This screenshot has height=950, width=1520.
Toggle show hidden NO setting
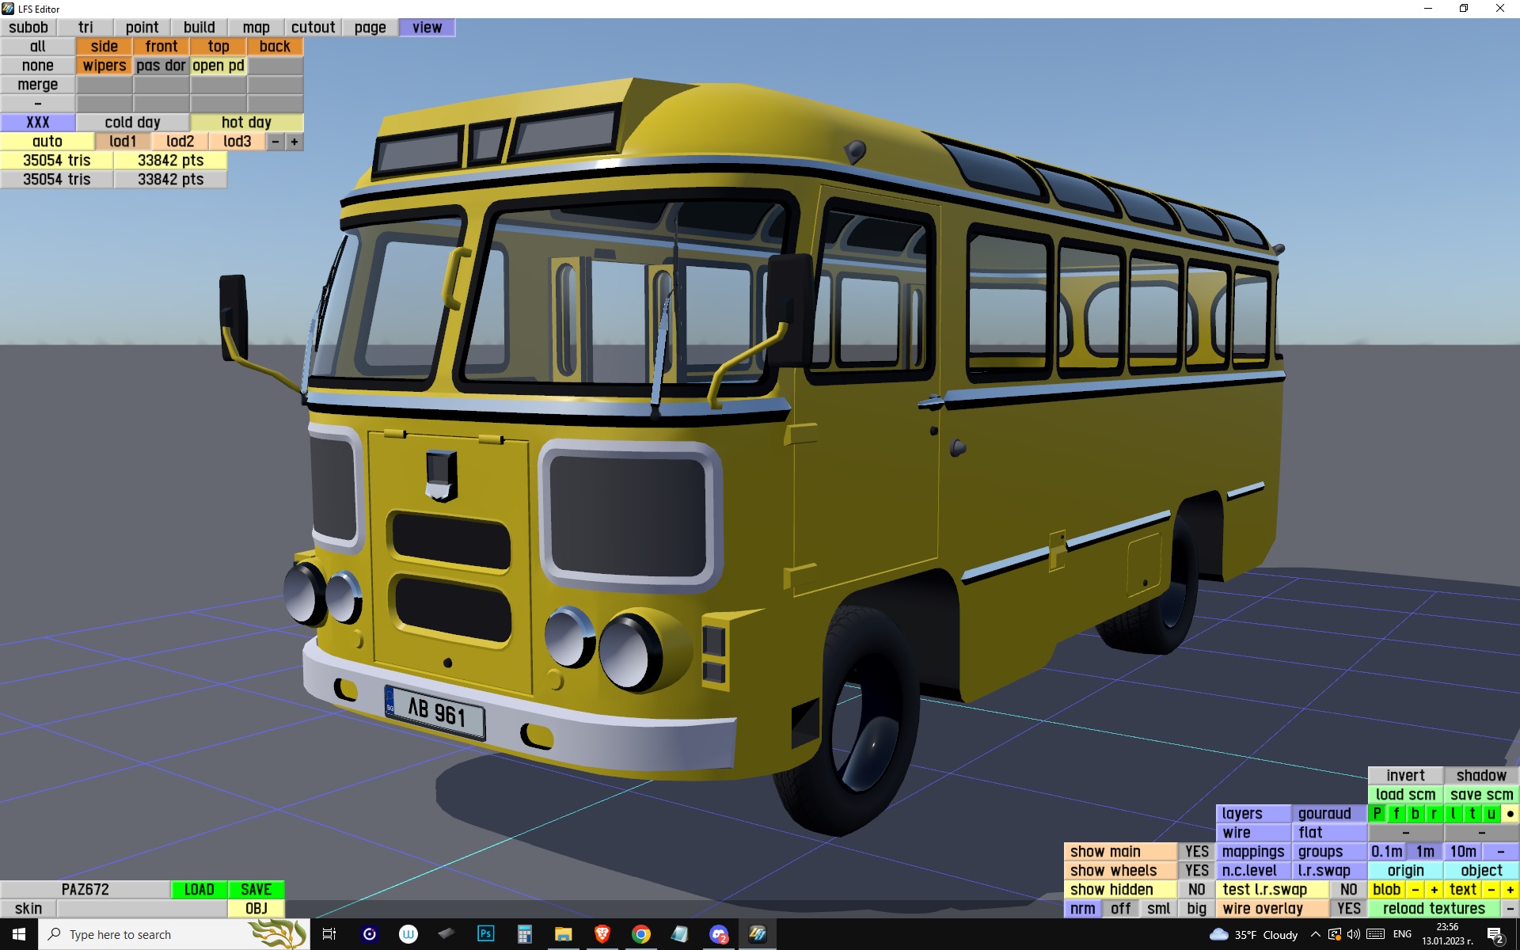[1196, 889]
